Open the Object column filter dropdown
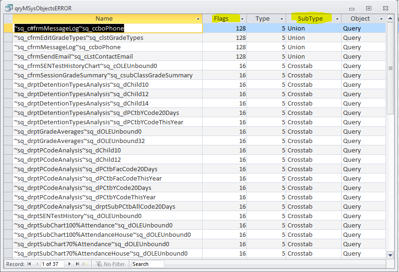The width and height of the screenshot is (399, 272). coord(381,19)
